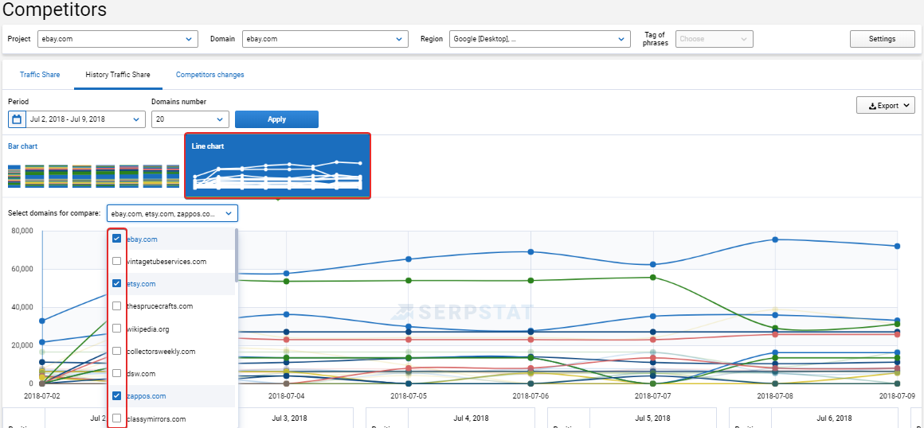The width and height of the screenshot is (924, 428).
Task: Check the thesprucecrafts.com checkbox
Action: click(116, 305)
